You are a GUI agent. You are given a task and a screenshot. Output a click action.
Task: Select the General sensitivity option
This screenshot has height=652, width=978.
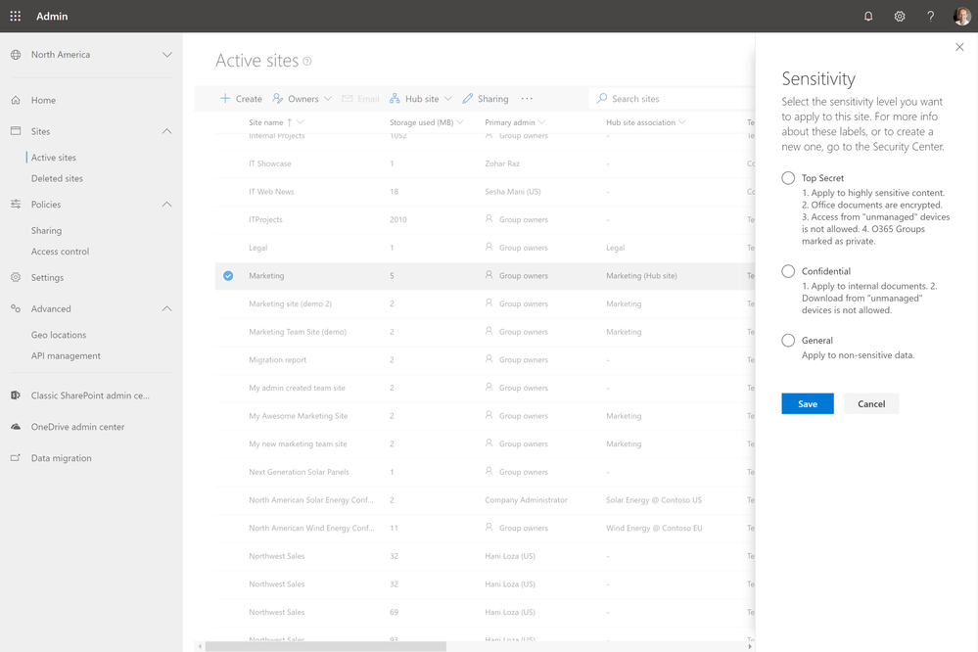pos(788,341)
